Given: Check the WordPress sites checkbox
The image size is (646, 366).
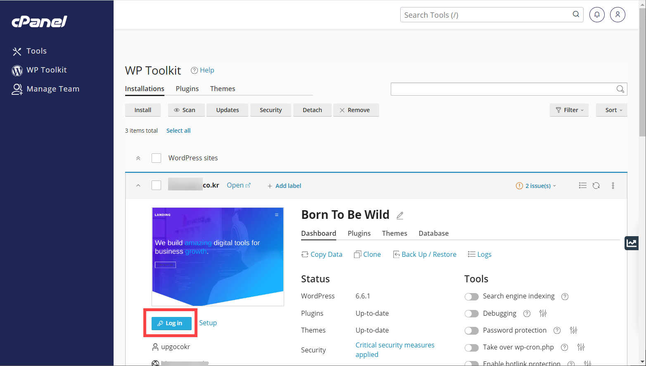Looking at the screenshot, I should click(156, 158).
